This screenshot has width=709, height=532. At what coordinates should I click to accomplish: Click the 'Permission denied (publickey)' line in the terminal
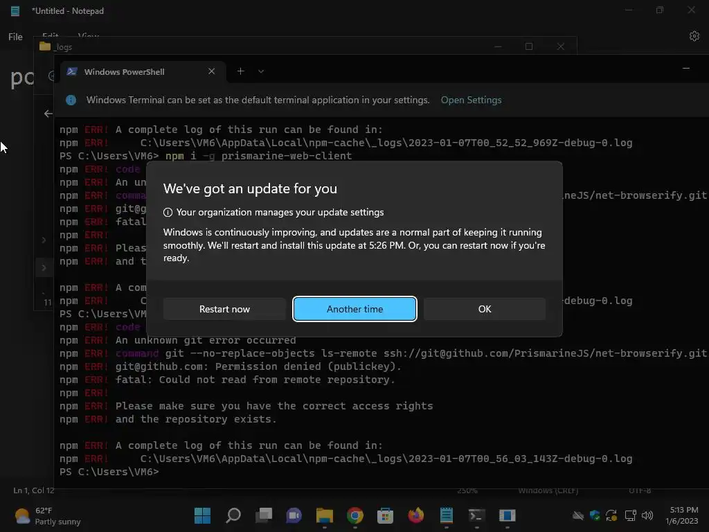(x=231, y=366)
